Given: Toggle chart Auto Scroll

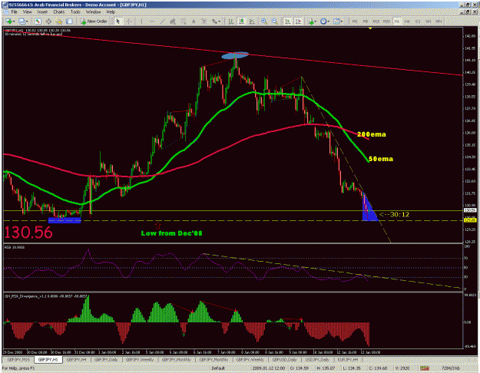Looking at the screenshot, I should 288,21.
